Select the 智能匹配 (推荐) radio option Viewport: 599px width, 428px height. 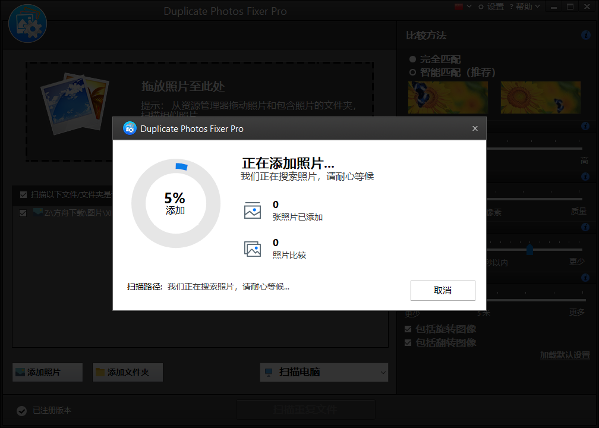click(452, 73)
